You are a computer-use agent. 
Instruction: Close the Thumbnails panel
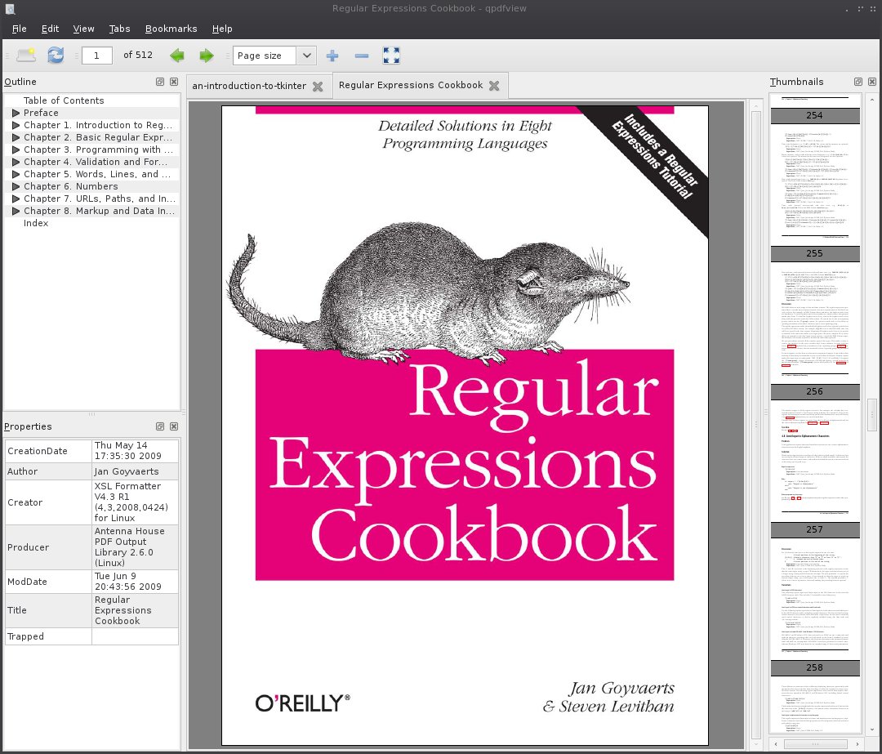click(x=872, y=82)
